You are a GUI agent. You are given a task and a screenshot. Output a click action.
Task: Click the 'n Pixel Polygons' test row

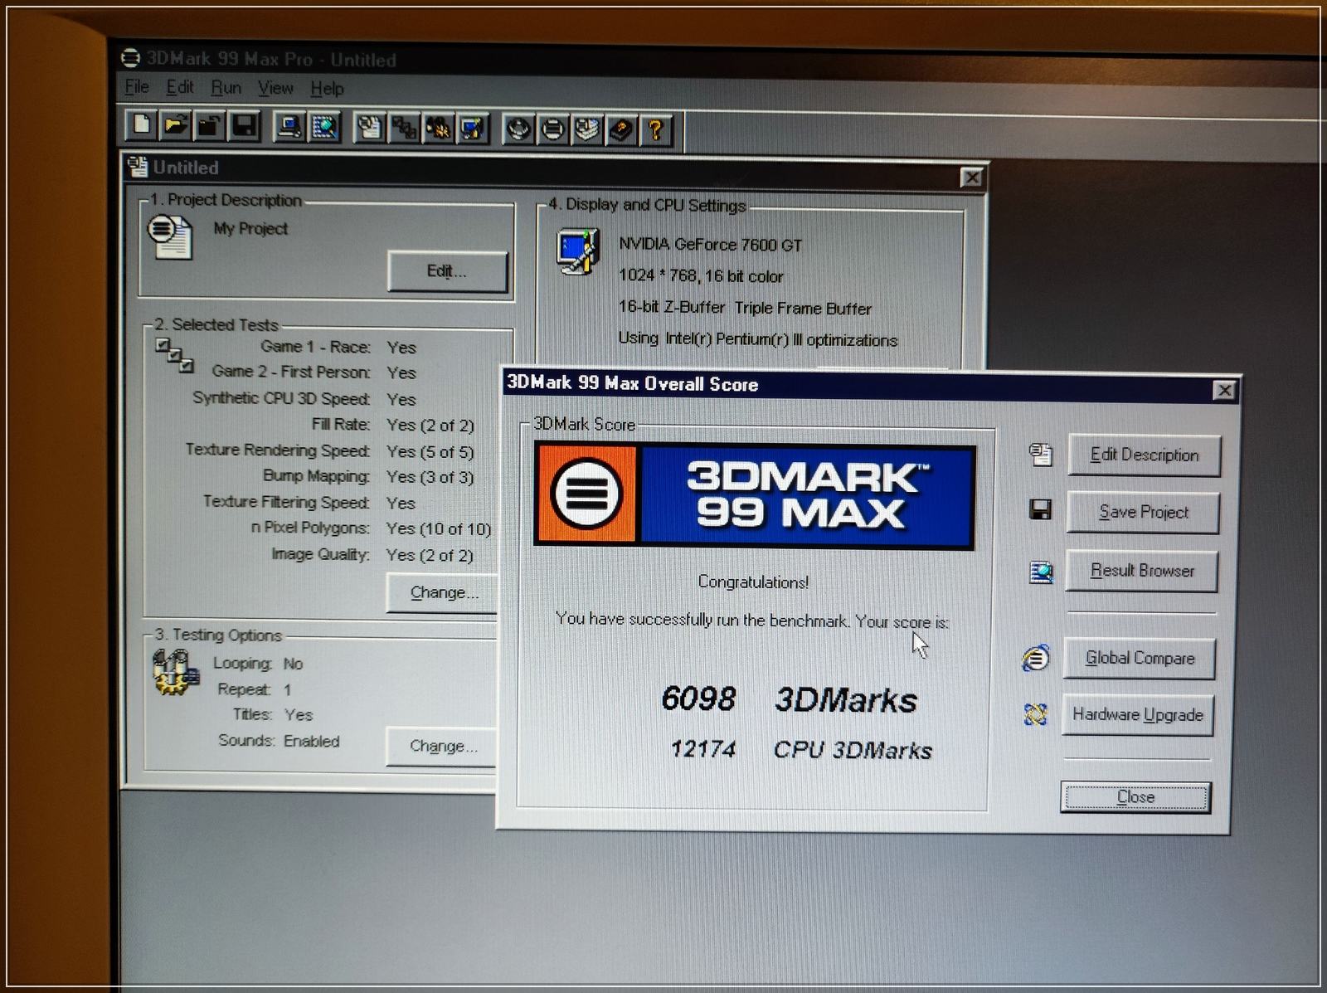click(x=371, y=528)
